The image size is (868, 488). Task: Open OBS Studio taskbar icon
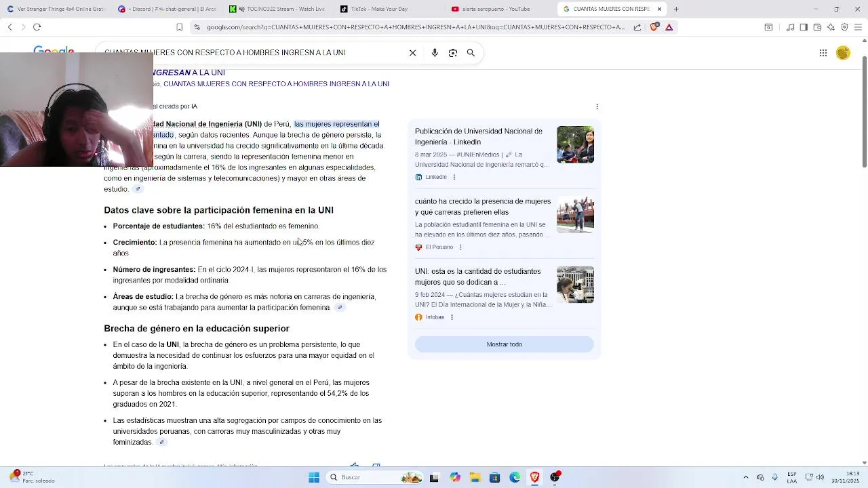(555, 477)
